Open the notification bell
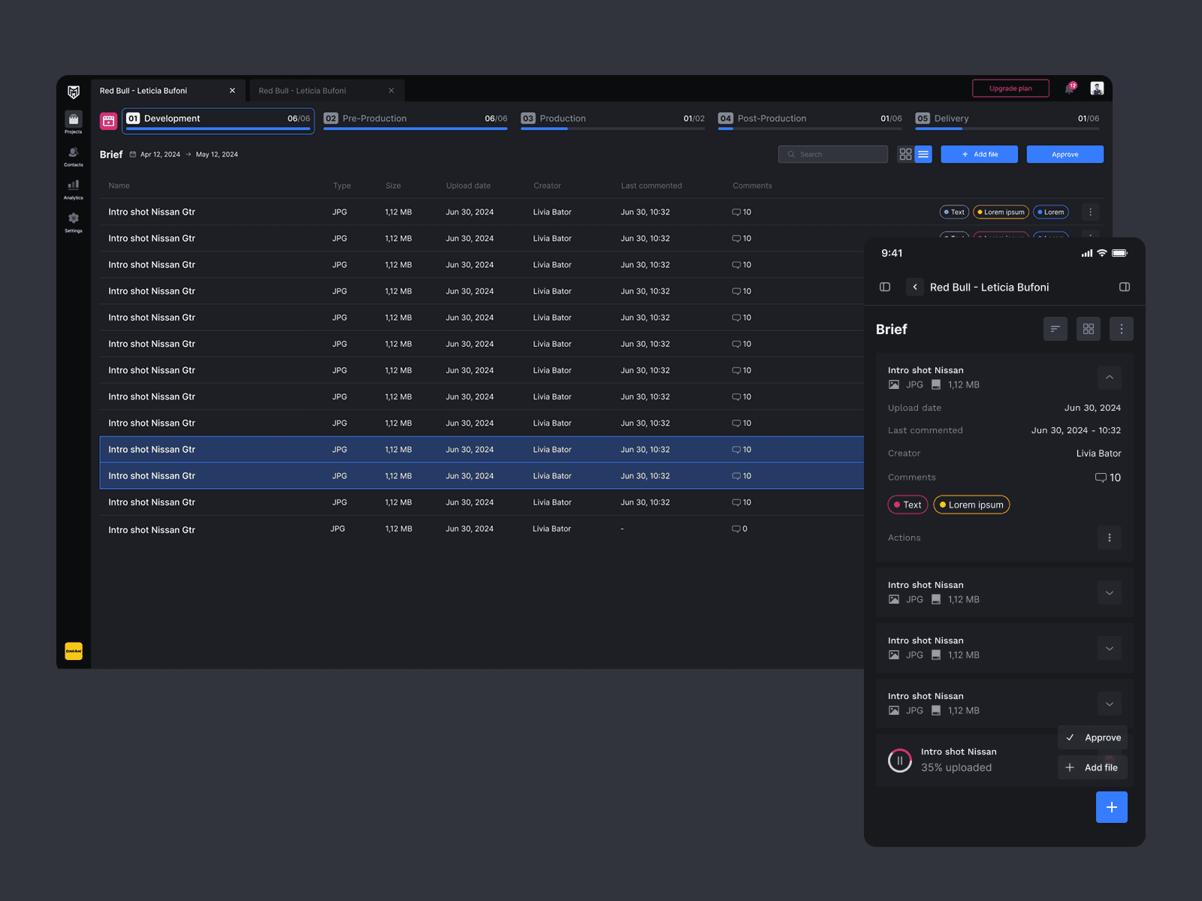Viewport: 1202px width, 901px height. pos(1070,89)
